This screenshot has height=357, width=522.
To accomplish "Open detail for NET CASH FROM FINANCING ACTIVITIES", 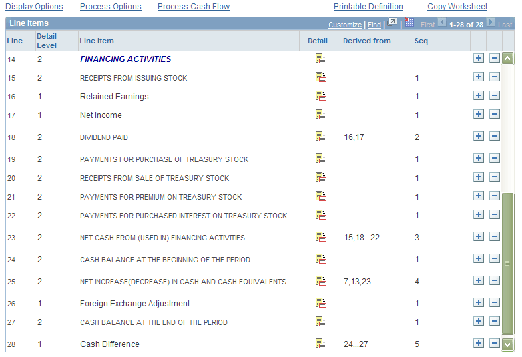I will coord(321,237).
